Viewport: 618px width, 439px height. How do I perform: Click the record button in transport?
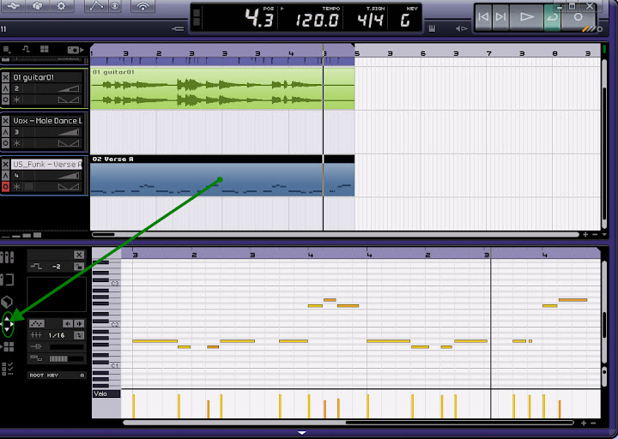click(x=579, y=17)
